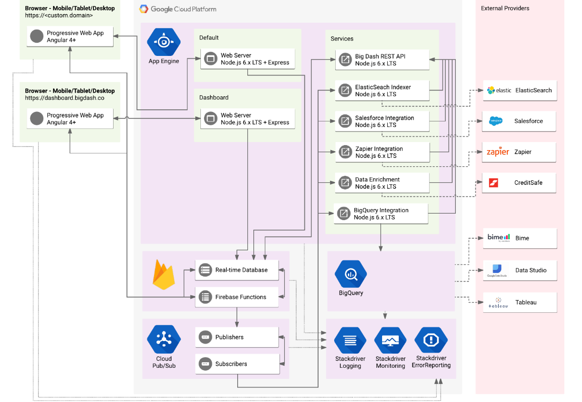
Task: Select the Stackdriver Monitoring icon
Action: click(x=391, y=340)
